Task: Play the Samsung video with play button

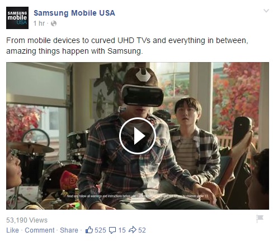Action: click(x=138, y=136)
